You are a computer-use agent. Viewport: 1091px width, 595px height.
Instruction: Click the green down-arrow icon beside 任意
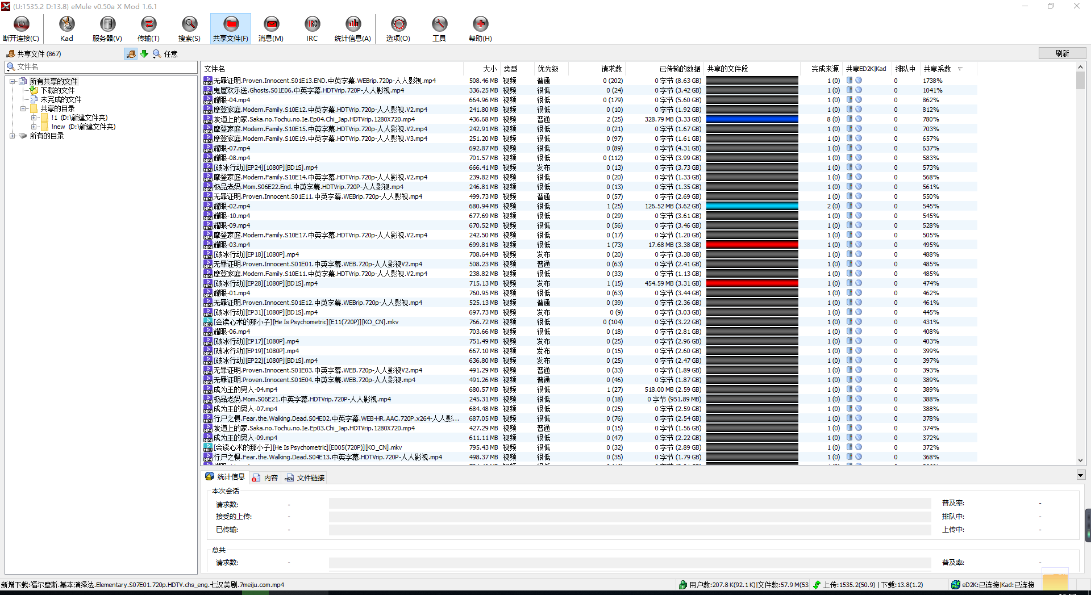(x=144, y=54)
